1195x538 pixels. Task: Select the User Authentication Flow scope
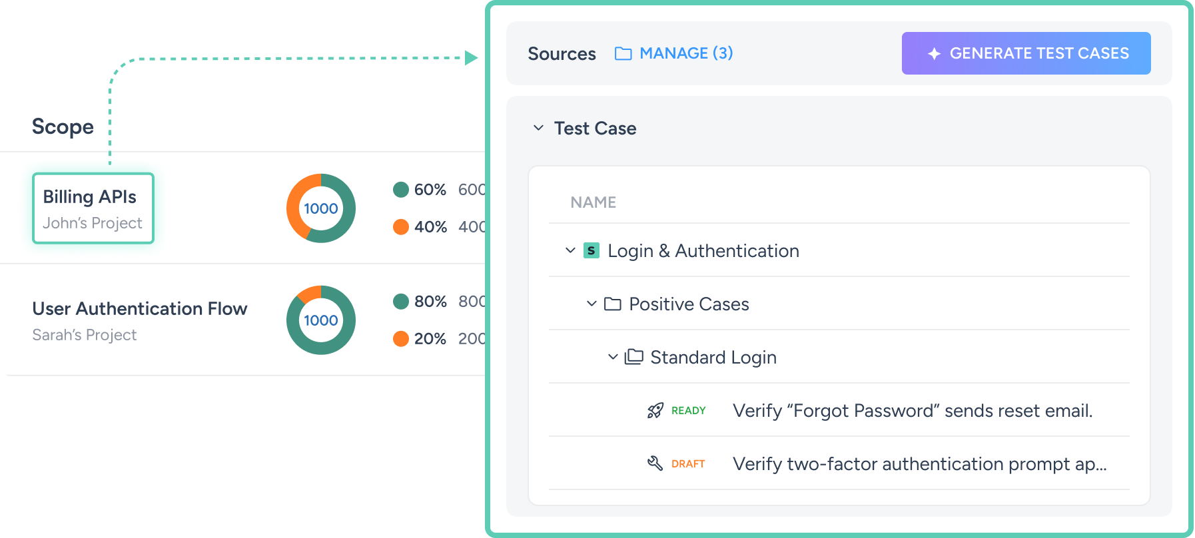coord(139,309)
